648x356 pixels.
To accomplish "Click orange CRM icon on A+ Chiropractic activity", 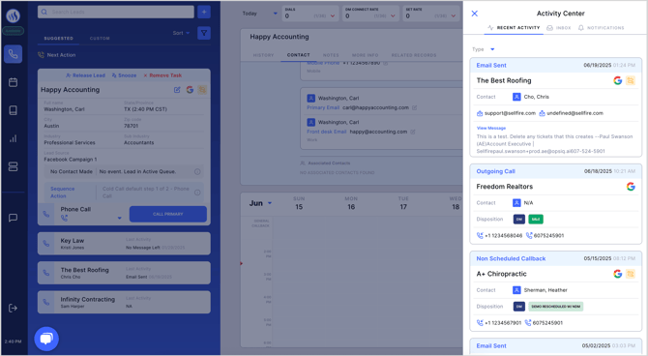I will (631, 274).
